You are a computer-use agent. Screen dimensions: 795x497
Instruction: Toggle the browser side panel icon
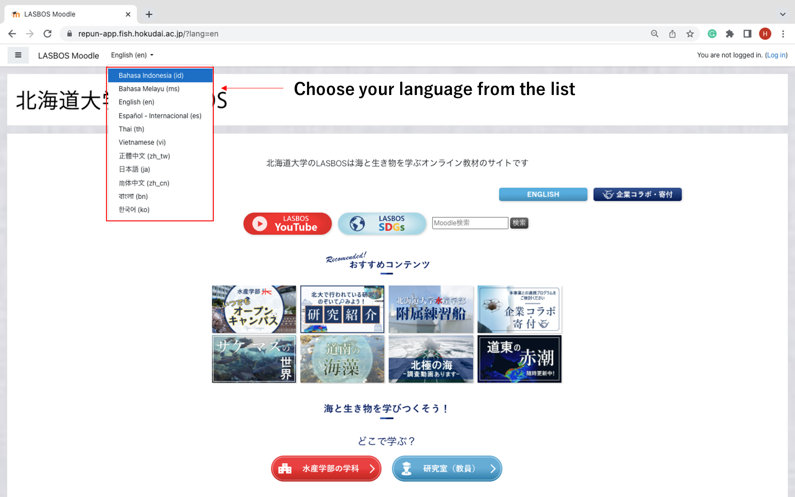pyautogui.click(x=747, y=34)
